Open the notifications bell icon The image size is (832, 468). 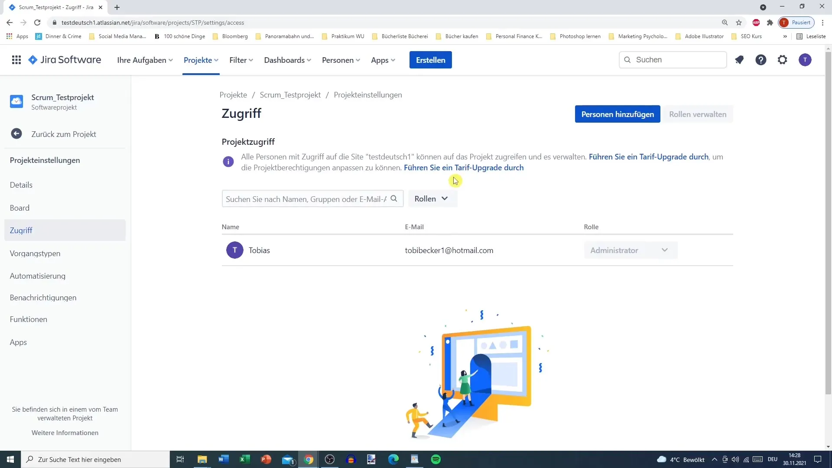(739, 60)
